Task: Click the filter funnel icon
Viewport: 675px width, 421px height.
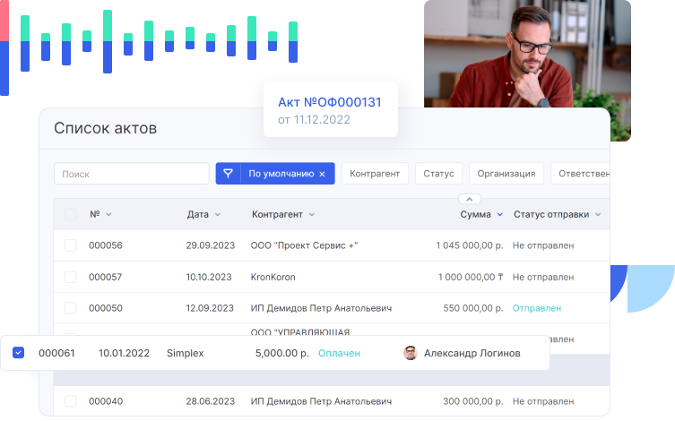Action: [x=229, y=174]
